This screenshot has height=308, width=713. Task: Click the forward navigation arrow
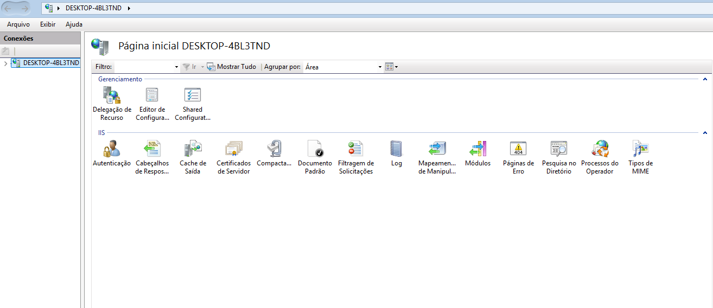tap(25, 9)
